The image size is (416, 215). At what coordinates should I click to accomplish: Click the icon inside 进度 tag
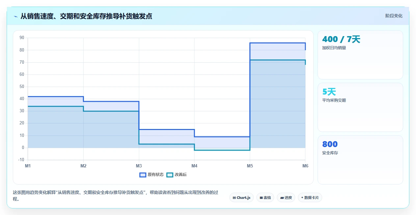282,198
